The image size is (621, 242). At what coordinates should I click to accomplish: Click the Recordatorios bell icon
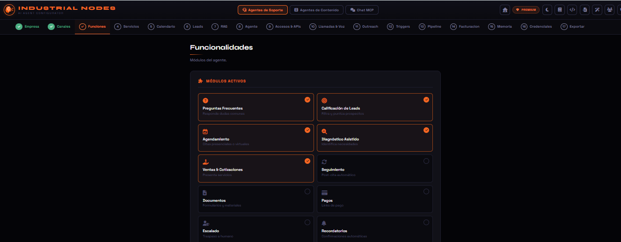click(x=324, y=223)
